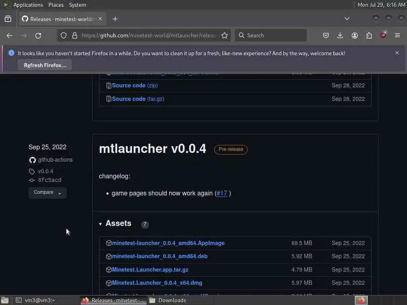Click the Firefox workspace thumbnail in the bottom panel
Viewport: 407px width, 305px height.
(x=361, y=300)
